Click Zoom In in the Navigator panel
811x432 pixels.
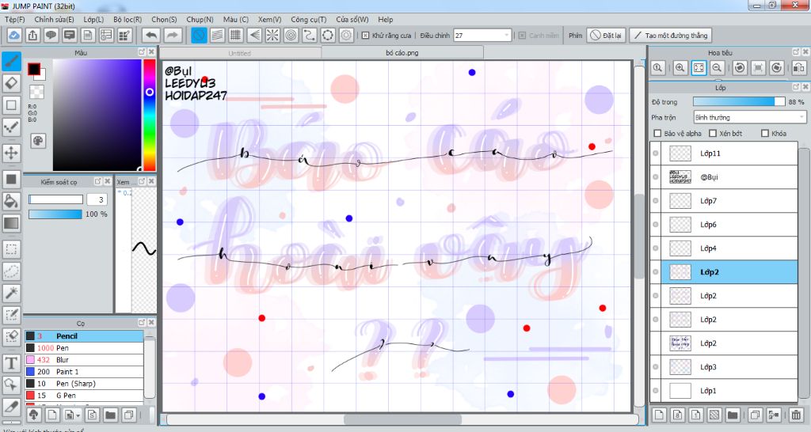(680, 68)
